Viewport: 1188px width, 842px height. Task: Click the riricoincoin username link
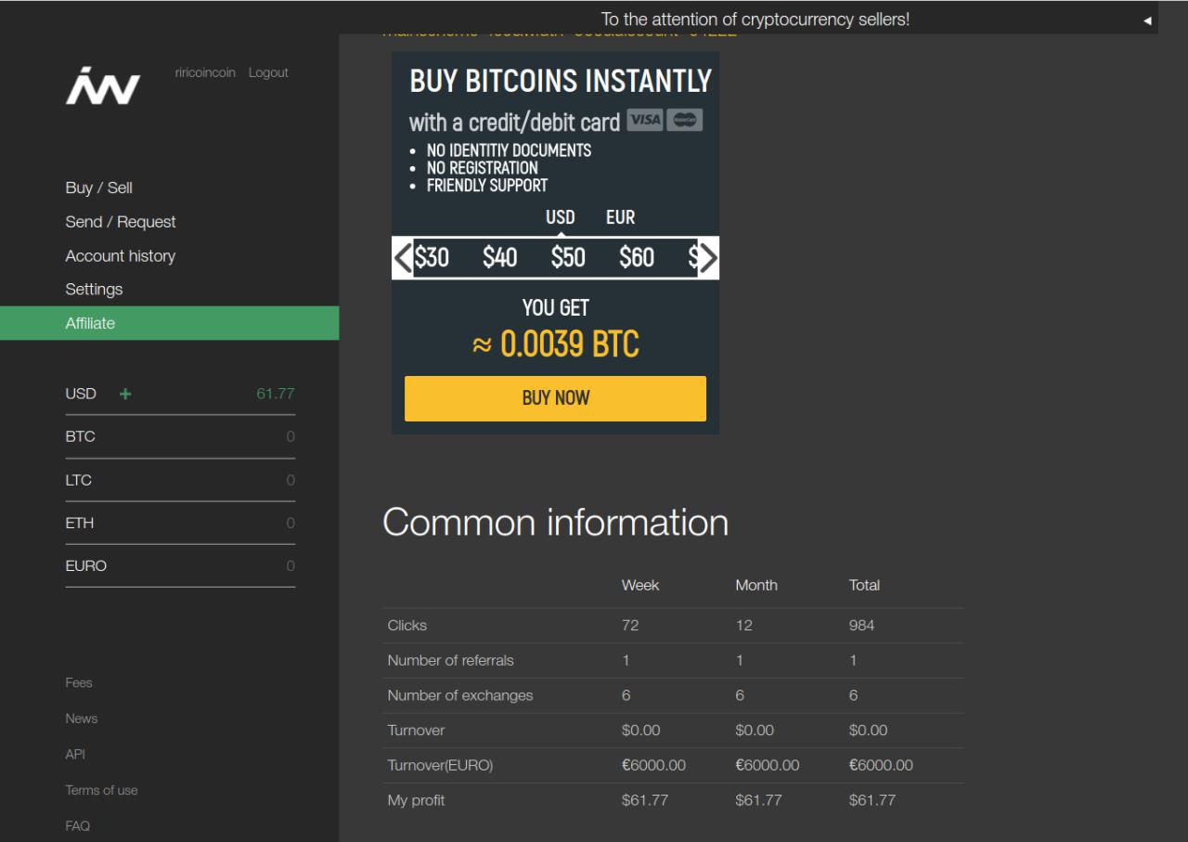[x=205, y=72]
